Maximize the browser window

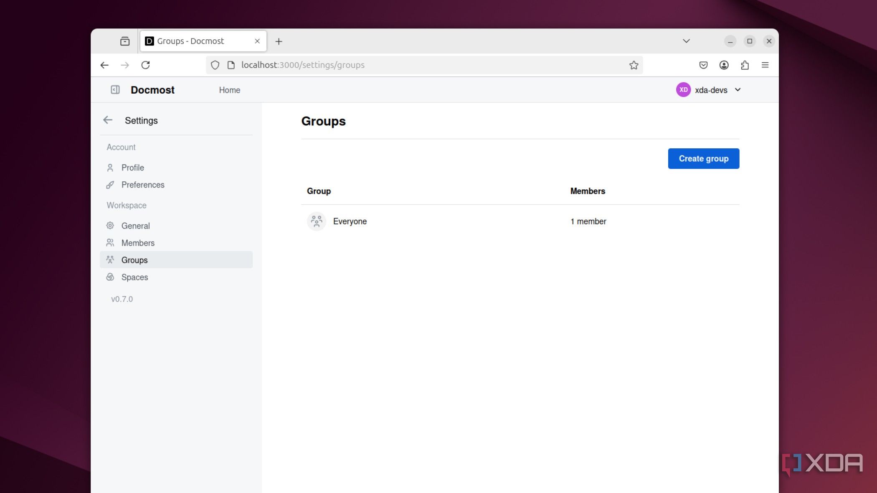click(x=750, y=41)
